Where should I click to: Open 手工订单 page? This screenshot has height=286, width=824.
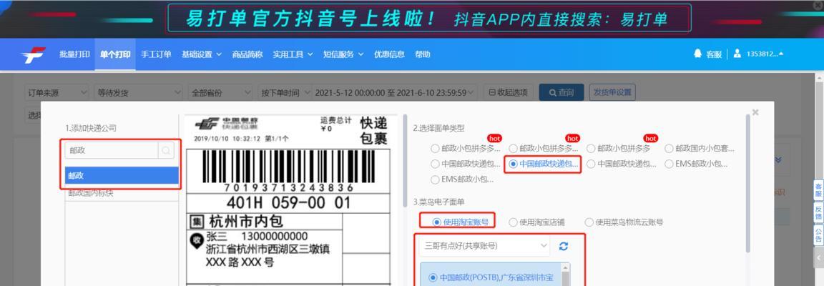(x=156, y=54)
